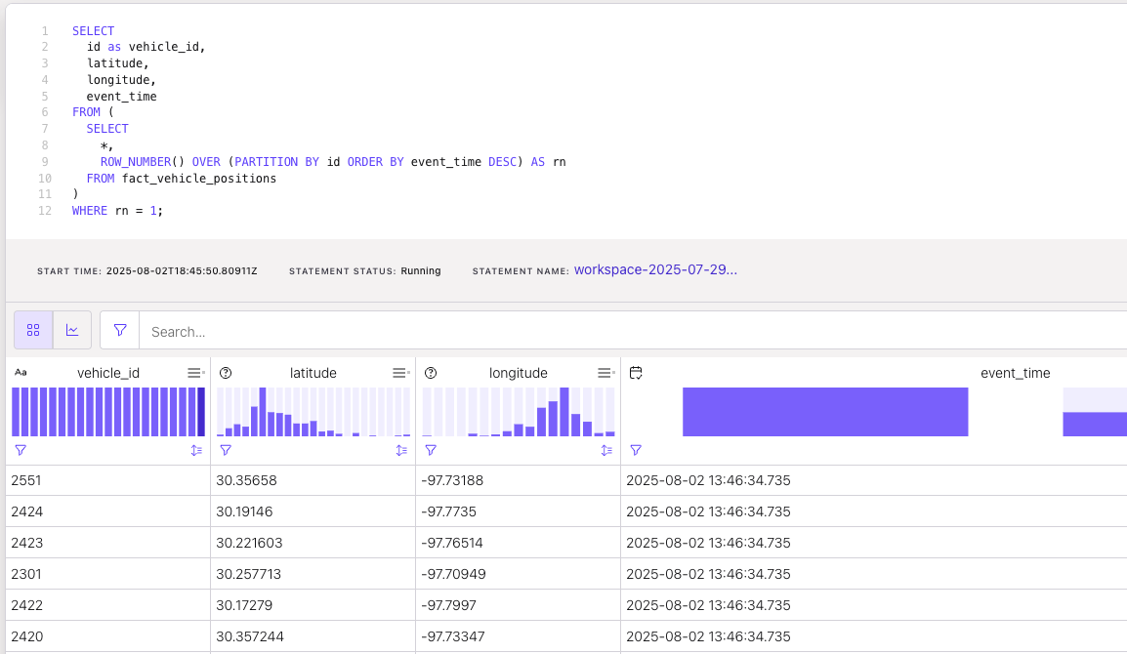This screenshot has height=654, width=1127.
Task: Sort the longitude column
Action: pos(606,450)
